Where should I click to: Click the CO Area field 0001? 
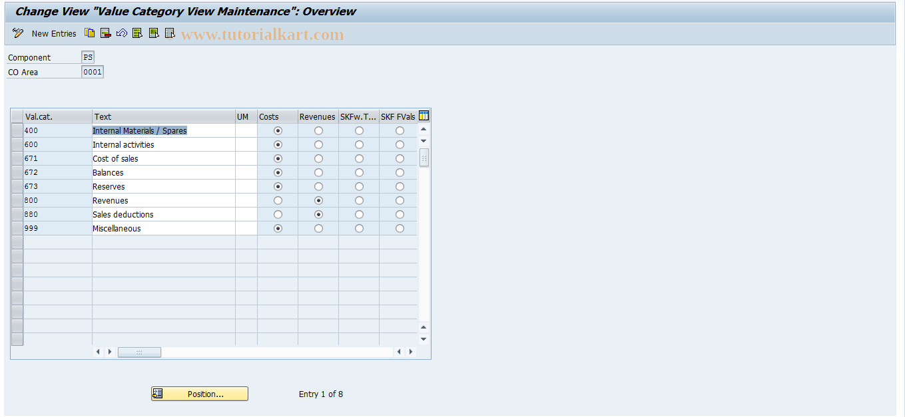[x=93, y=72]
